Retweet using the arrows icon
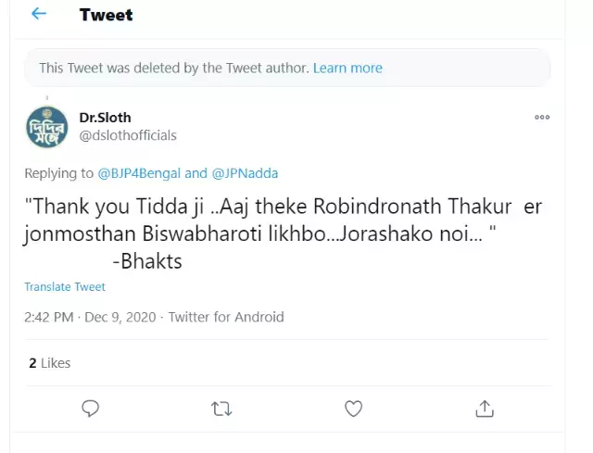 click(221, 409)
